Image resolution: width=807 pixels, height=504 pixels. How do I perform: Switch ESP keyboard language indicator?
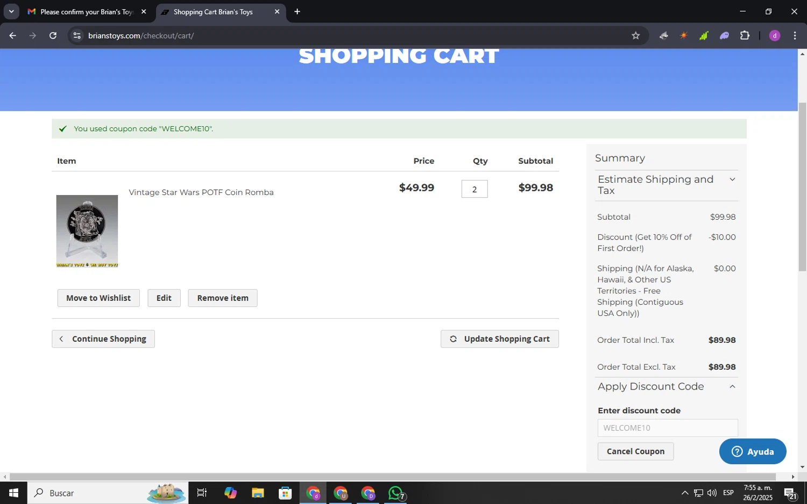point(728,493)
